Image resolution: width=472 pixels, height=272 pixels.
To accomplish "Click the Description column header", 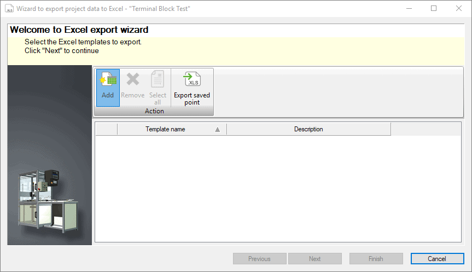I will coord(308,129).
